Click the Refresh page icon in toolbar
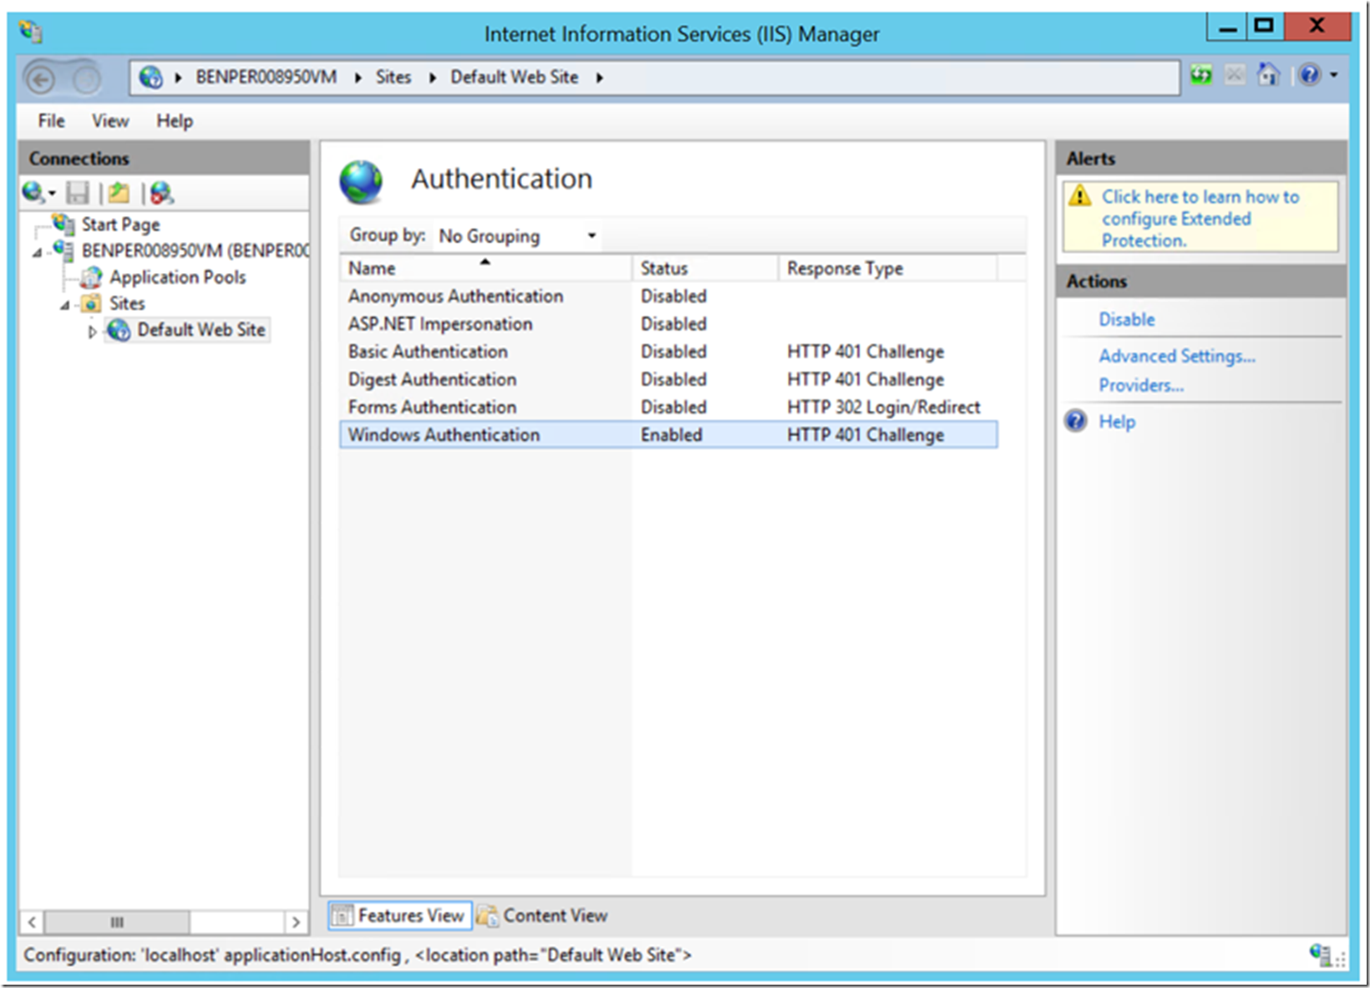 click(1201, 75)
